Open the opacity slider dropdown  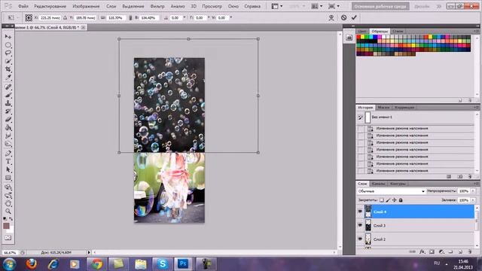[473, 191]
